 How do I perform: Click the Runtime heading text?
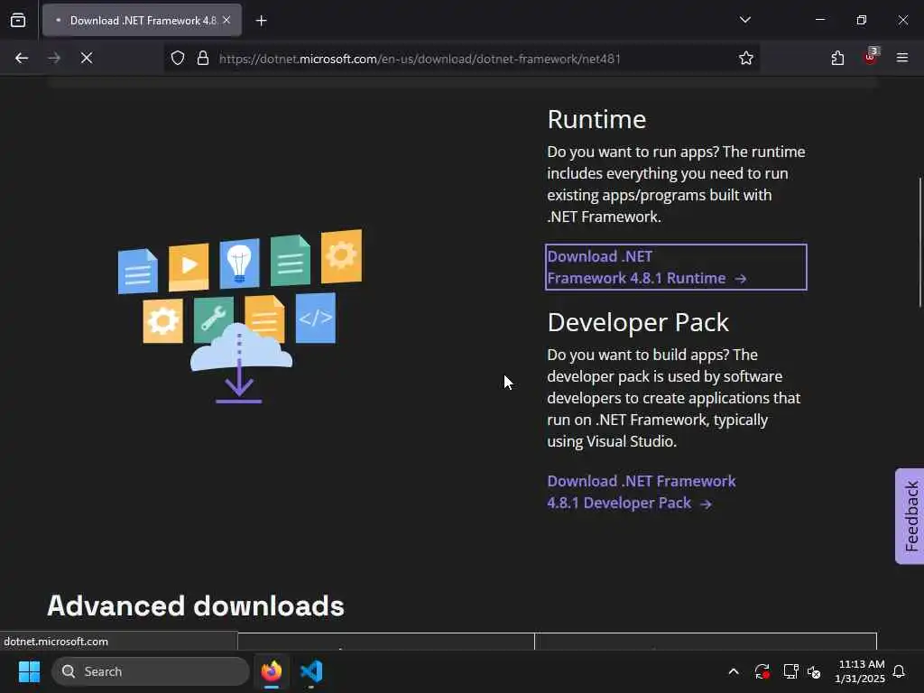[596, 120]
